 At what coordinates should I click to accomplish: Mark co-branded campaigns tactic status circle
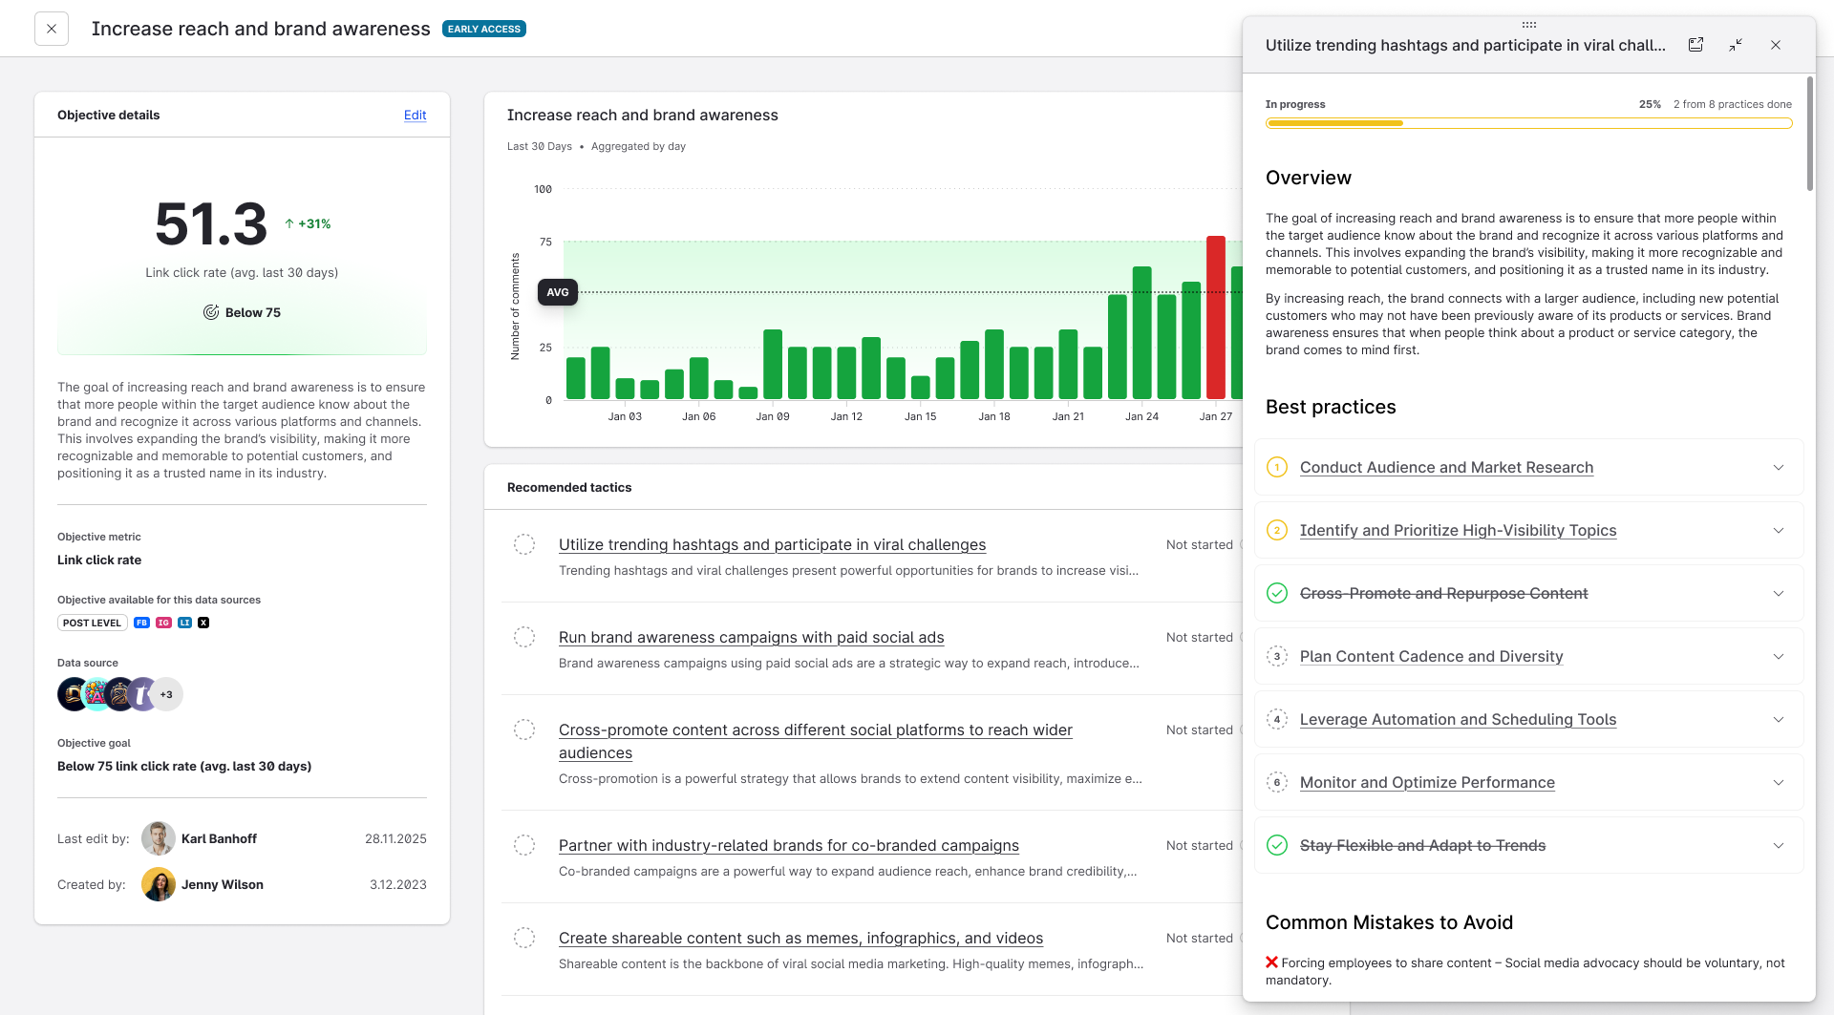coord(524,845)
